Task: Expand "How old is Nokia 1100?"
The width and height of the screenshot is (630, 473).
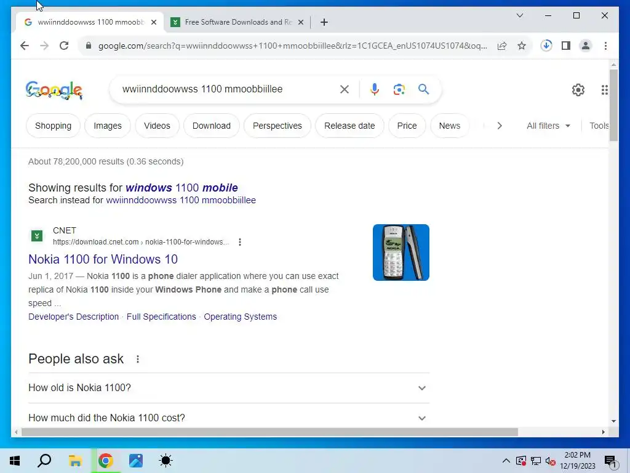Action: tap(229, 388)
